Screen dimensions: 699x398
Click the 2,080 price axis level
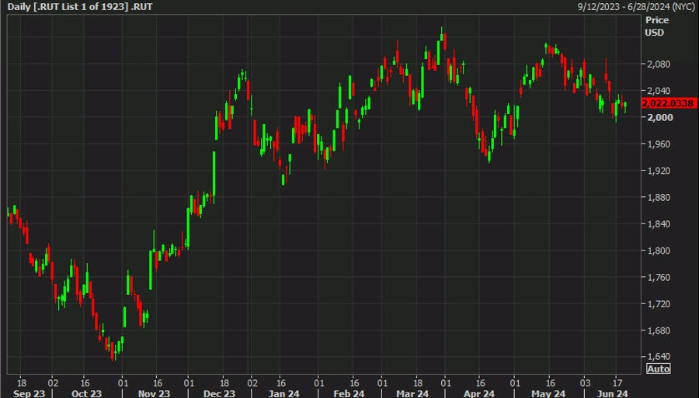click(x=659, y=64)
